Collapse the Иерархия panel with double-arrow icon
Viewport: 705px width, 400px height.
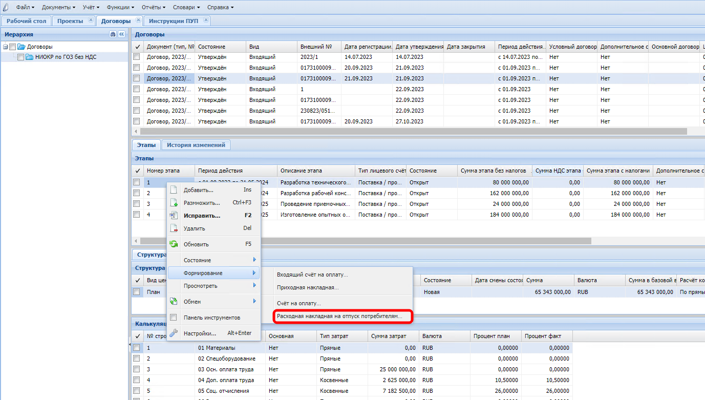click(x=121, y=34)
